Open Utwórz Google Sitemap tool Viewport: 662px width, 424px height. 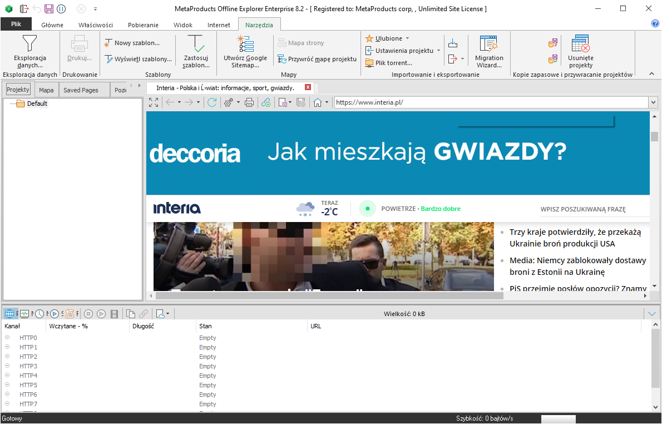click(x=245, y=52)
